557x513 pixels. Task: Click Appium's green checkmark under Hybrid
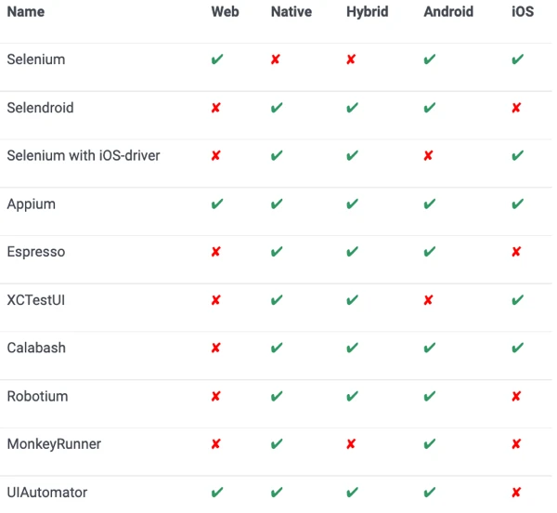pyautogui.click(x=352, y=204)
